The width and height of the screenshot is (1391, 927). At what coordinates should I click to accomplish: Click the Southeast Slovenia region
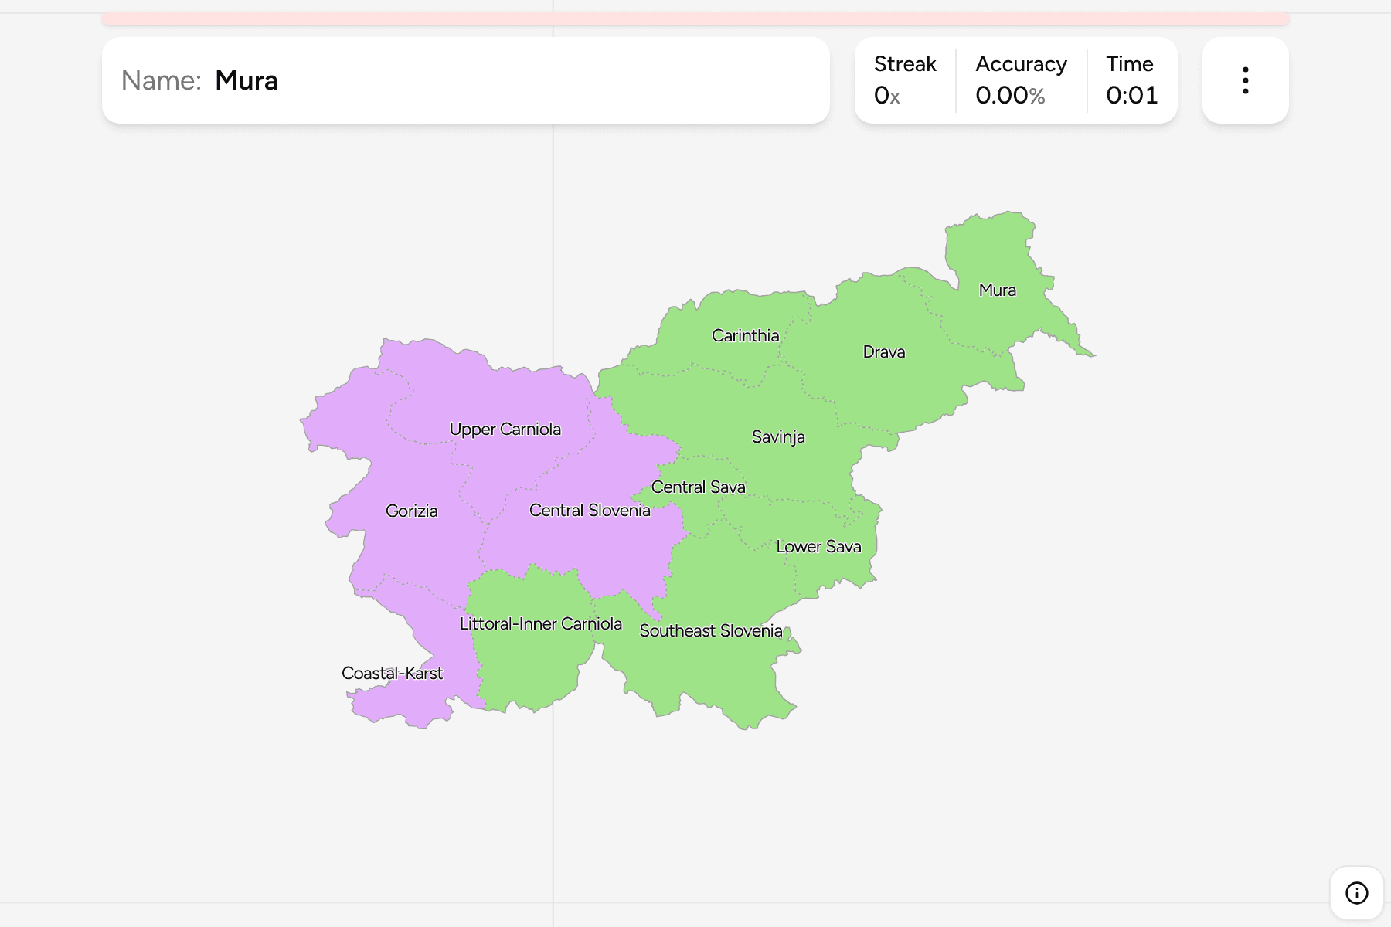(711, 631)
